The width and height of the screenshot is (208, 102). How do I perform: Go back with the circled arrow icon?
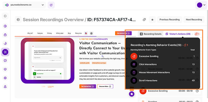[18, 20]
